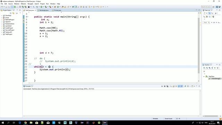Minimize the Project Explorer panel

pyautogui.click(x=17, y=10)
